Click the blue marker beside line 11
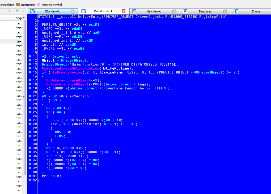The height and width of the screenshot is (194, 271). pos(29,56)
